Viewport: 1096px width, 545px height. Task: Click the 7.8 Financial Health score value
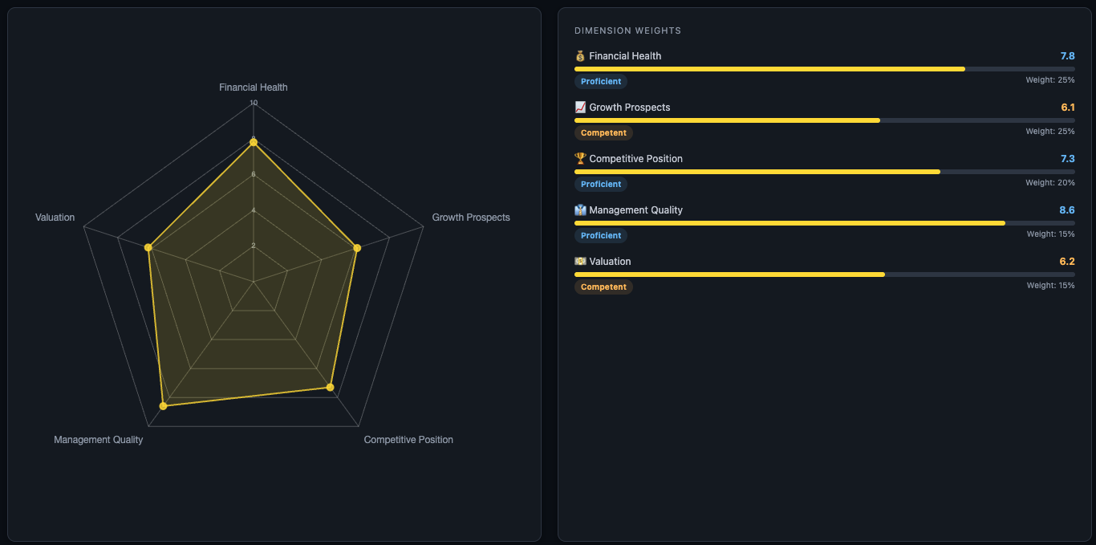pyautogui.click(x=1068, y=55)
